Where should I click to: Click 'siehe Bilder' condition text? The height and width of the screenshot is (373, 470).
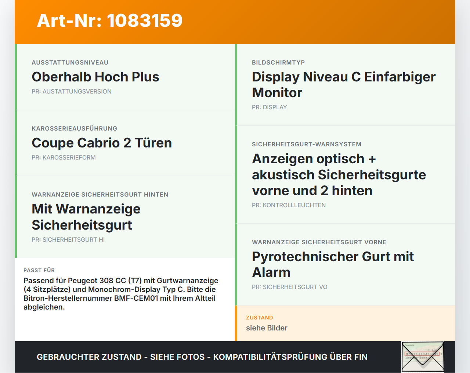pyautogui.click(x=267, y=328)
